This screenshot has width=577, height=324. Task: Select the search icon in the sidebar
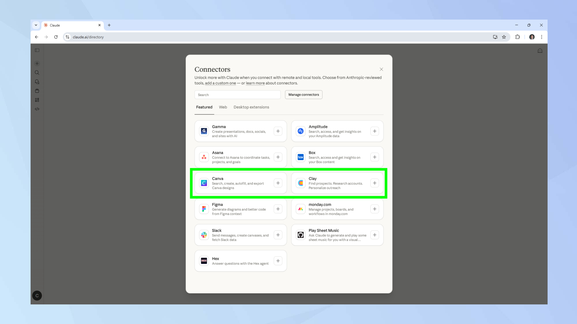(x=37, y=72)
